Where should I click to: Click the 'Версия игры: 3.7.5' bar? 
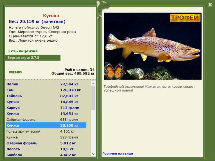33,58
